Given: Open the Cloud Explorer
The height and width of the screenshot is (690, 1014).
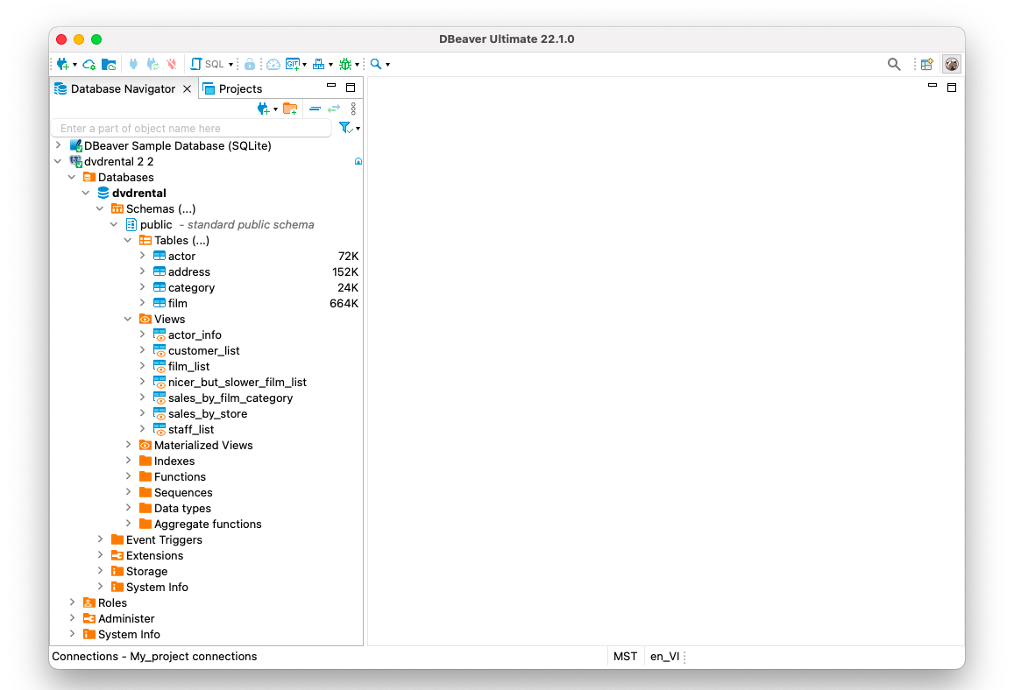Looking at the screenshot, I should [89, 64].
